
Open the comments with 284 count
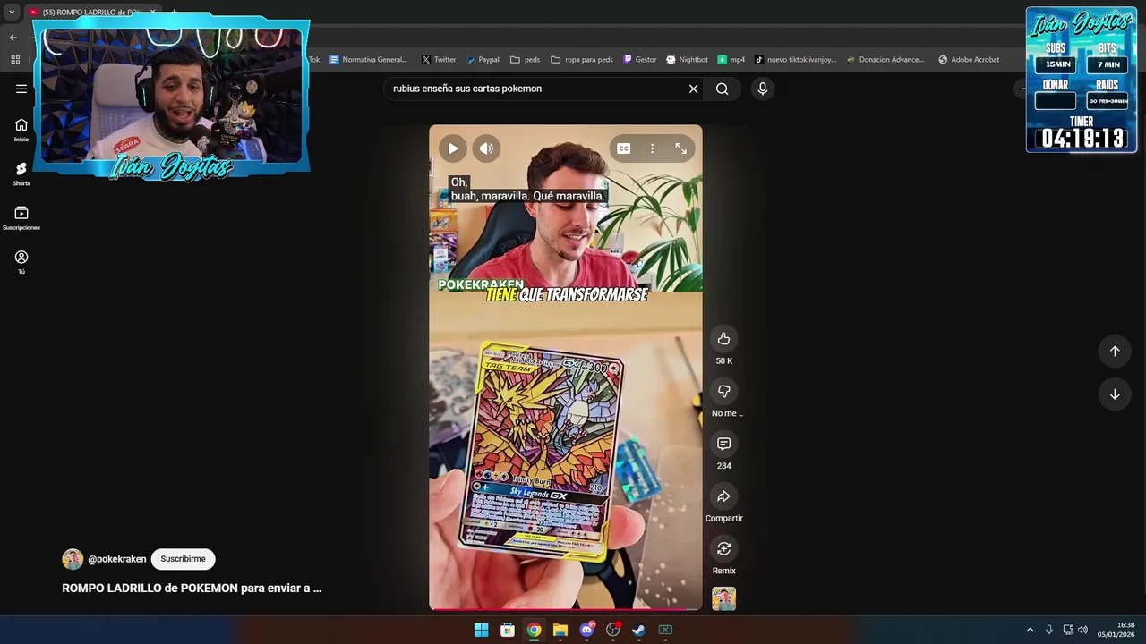pyautogui.click(x=723, y=444)
